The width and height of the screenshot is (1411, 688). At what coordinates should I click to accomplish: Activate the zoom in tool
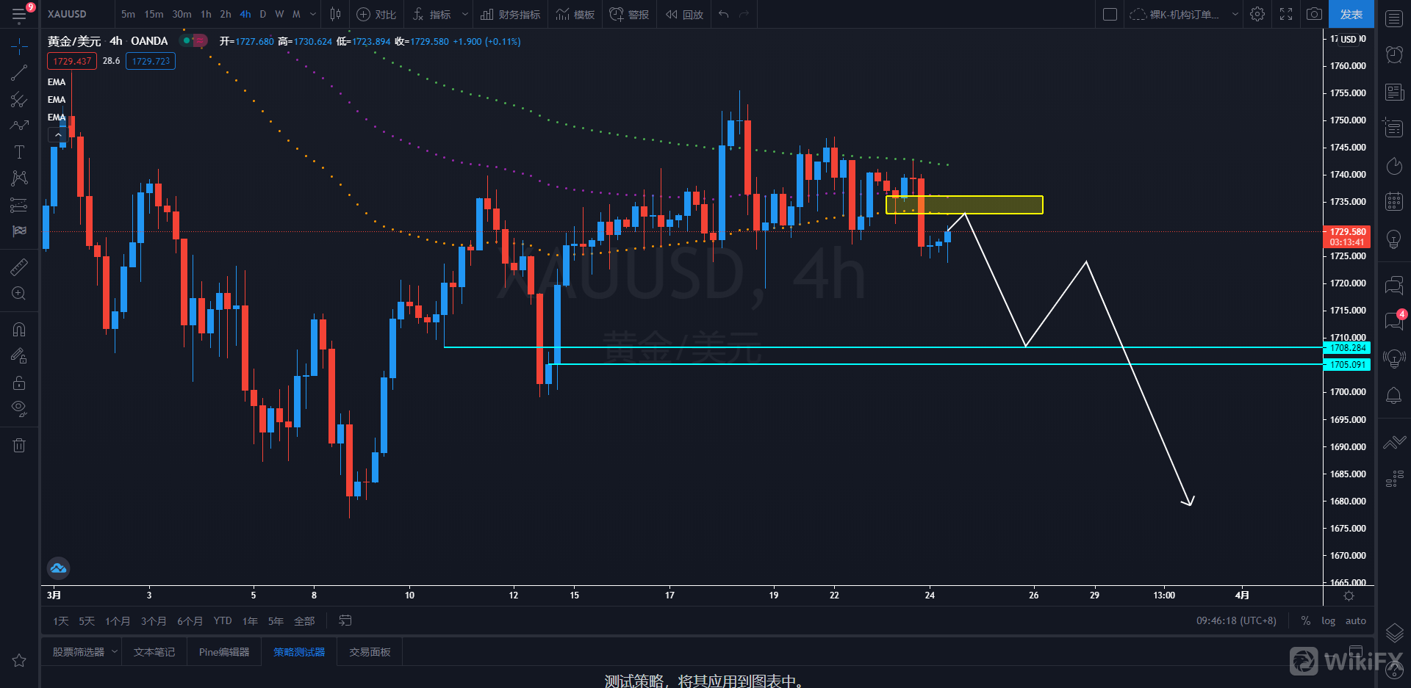pos(19,294)
